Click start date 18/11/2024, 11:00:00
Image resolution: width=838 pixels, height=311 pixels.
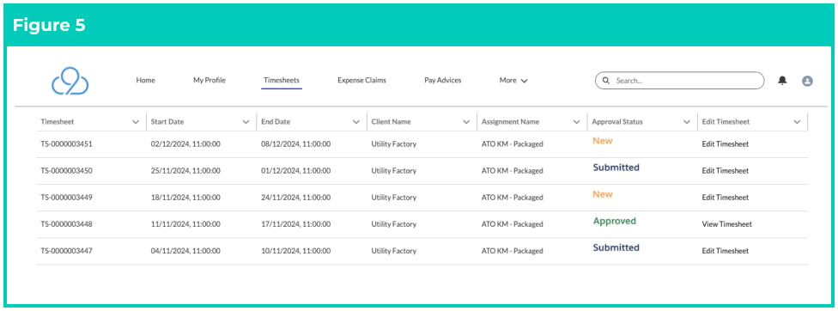(x=185, y=198)
